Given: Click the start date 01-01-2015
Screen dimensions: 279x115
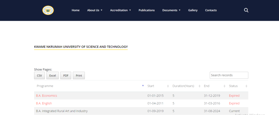Looking at the screenshot, I should 156,96.
